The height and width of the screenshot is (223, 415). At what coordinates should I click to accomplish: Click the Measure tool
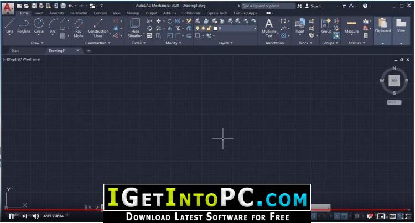[351, 27]
